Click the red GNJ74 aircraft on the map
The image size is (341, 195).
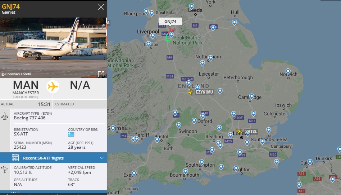pos(171,30)
